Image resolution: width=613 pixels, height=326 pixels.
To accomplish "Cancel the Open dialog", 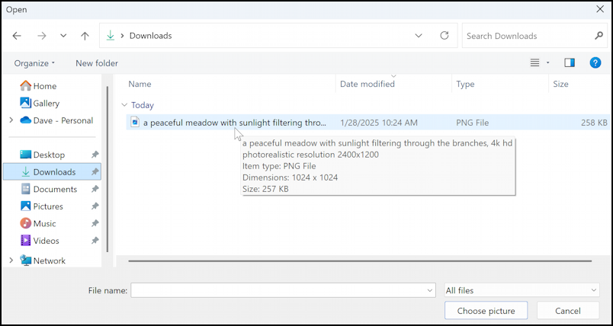I will tap(567, 311).
